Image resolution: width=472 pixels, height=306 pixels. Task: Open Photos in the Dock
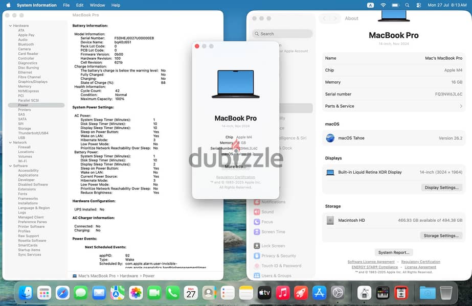136,293
